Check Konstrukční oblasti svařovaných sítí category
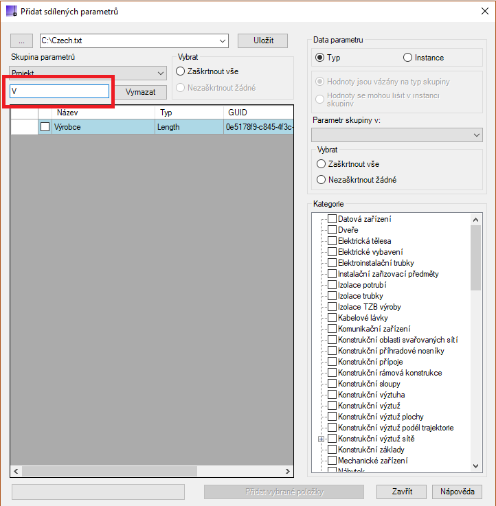Screen dimensions: 496x506 (x=332, y=339)
